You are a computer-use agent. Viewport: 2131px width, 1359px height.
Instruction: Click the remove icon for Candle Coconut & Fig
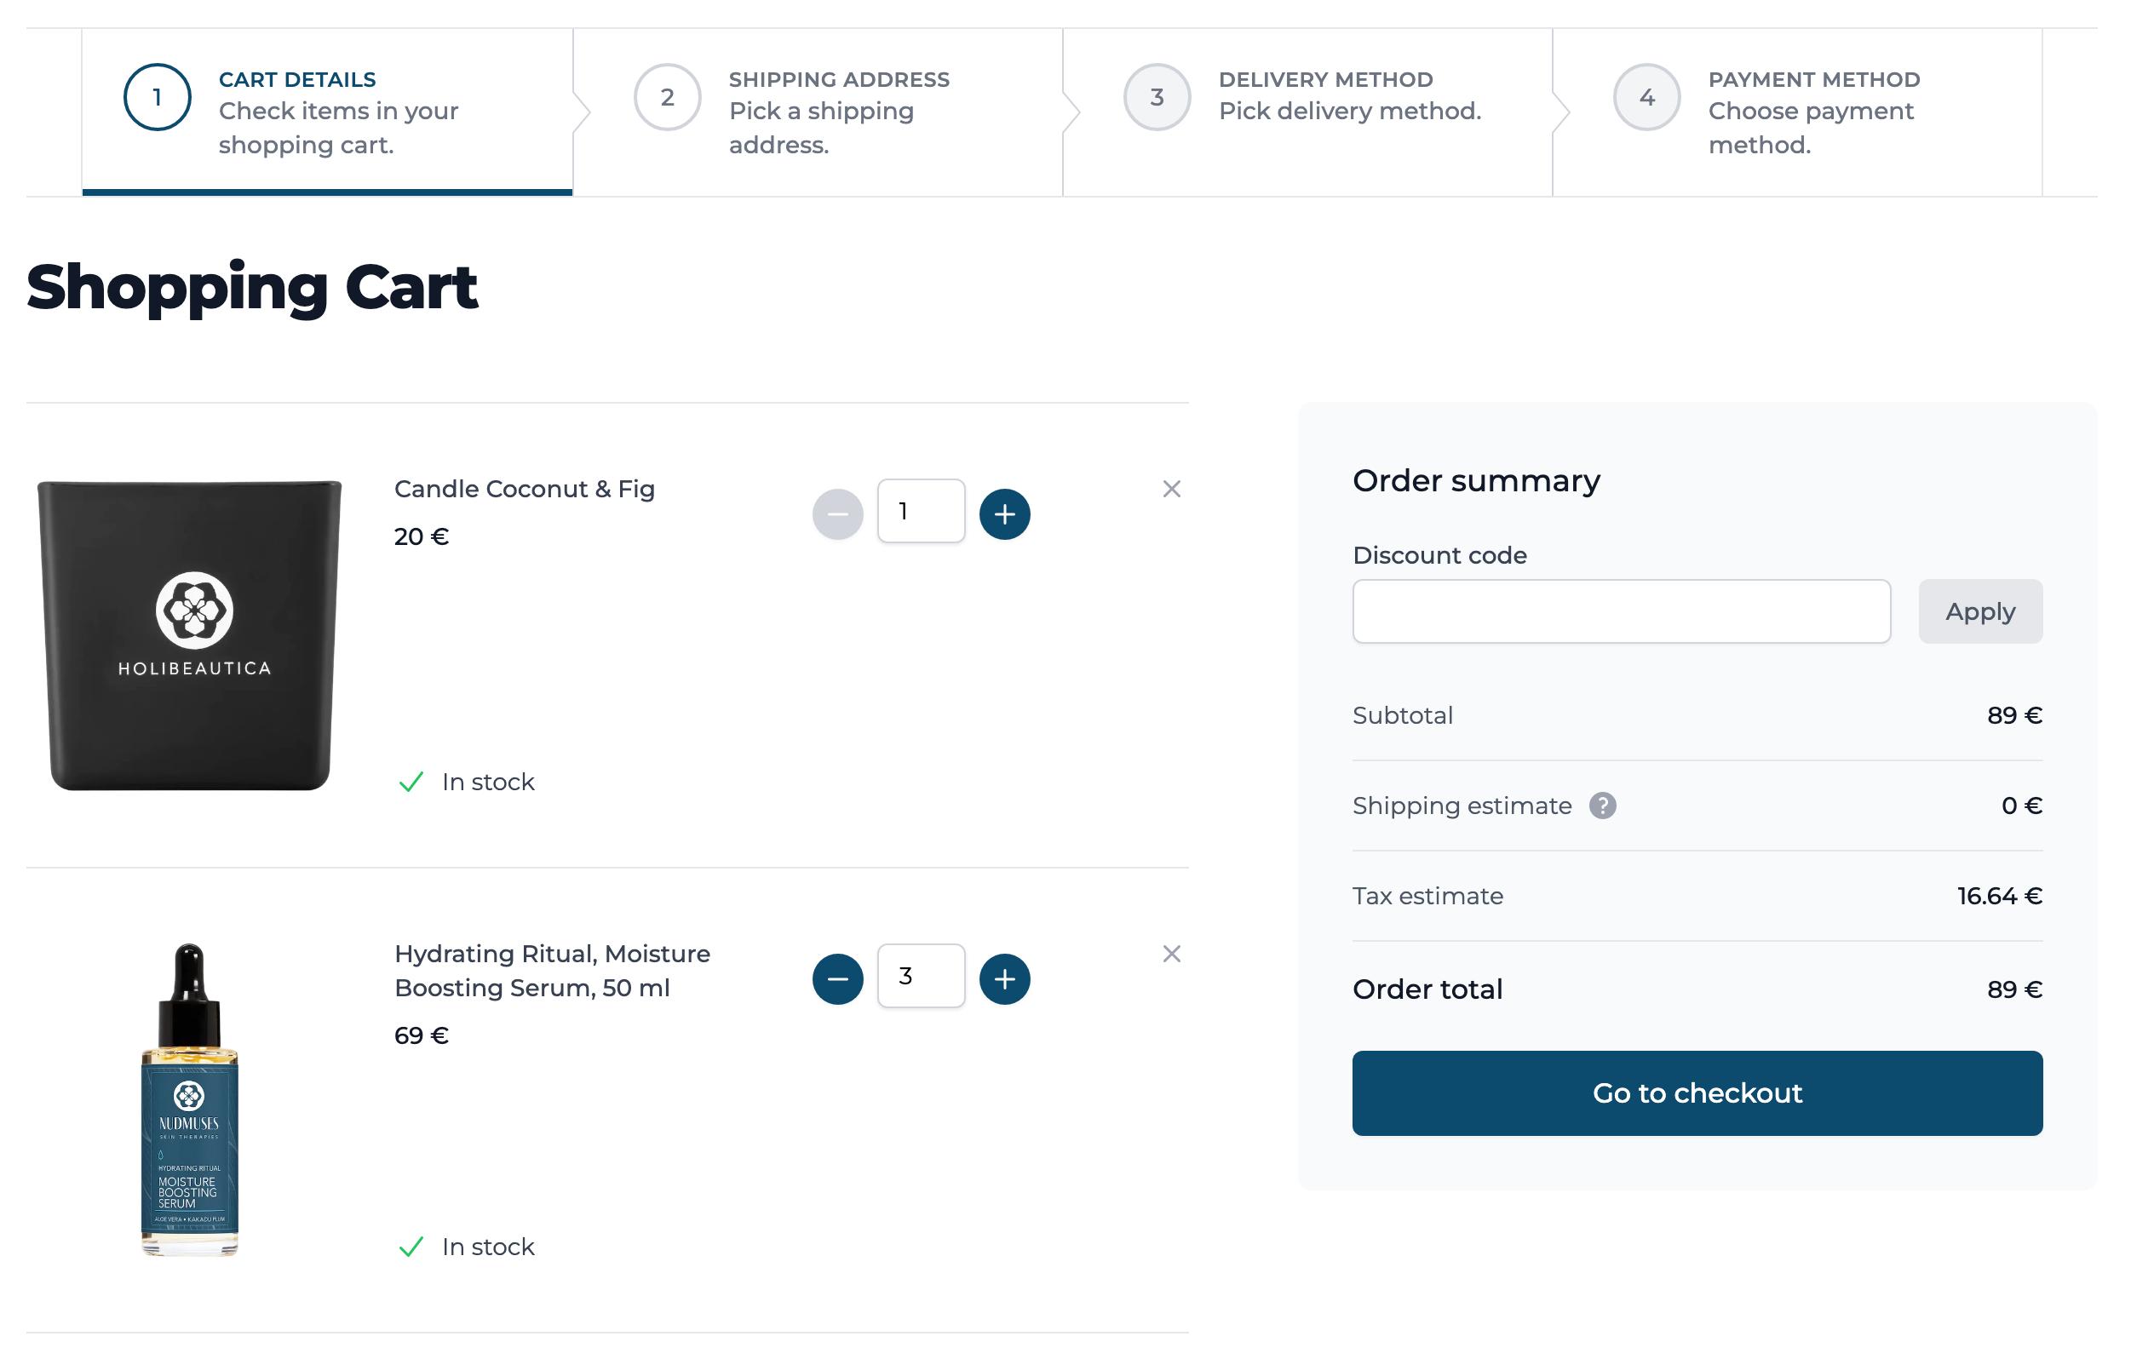point(1173,490)
